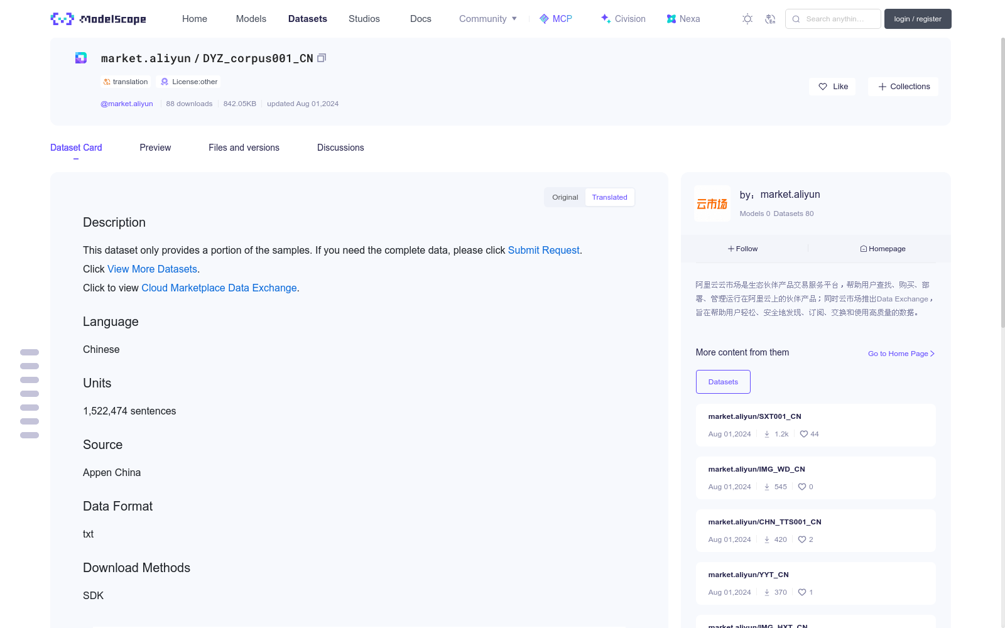Image resolution: width=1005 pixels, height=628 pixels.
Task: Click the Collections button
Action: click(x=903, y=87)
